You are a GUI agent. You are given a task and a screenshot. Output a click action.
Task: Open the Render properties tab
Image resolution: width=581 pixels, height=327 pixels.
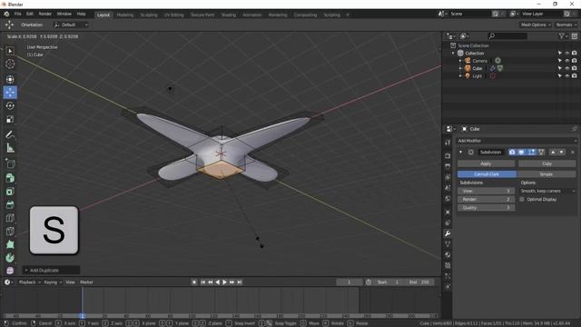(x=448, y=155)
